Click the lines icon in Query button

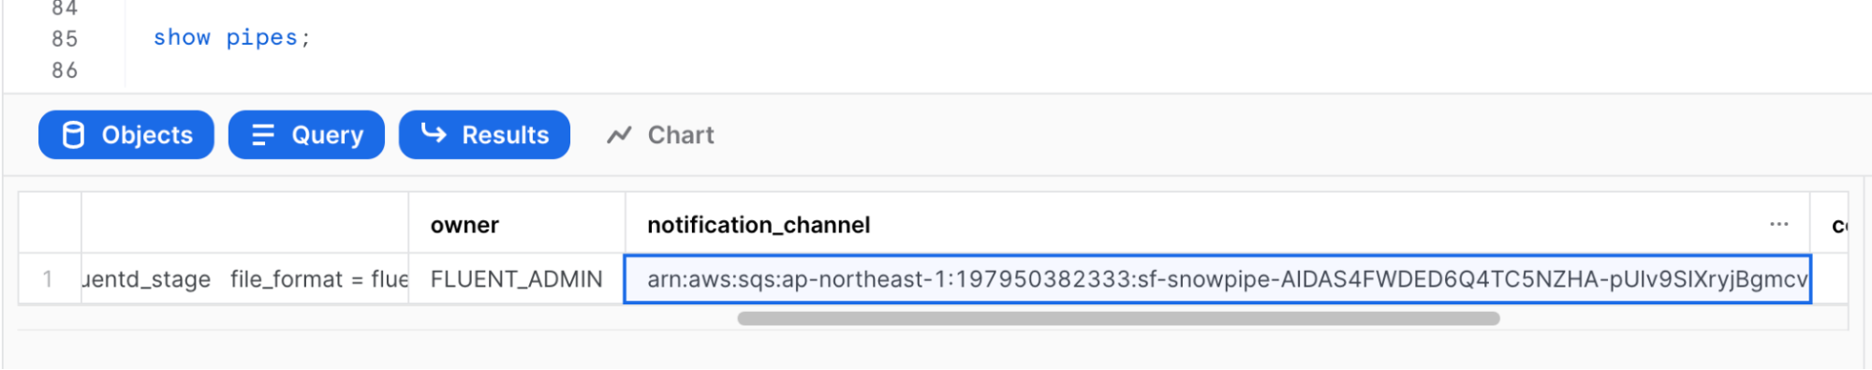(263, 135)
